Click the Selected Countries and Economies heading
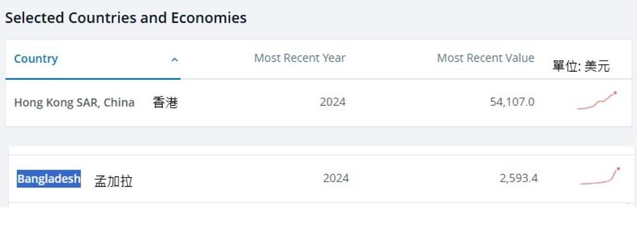This screenshot has height=245, width=637. point(126,18)
